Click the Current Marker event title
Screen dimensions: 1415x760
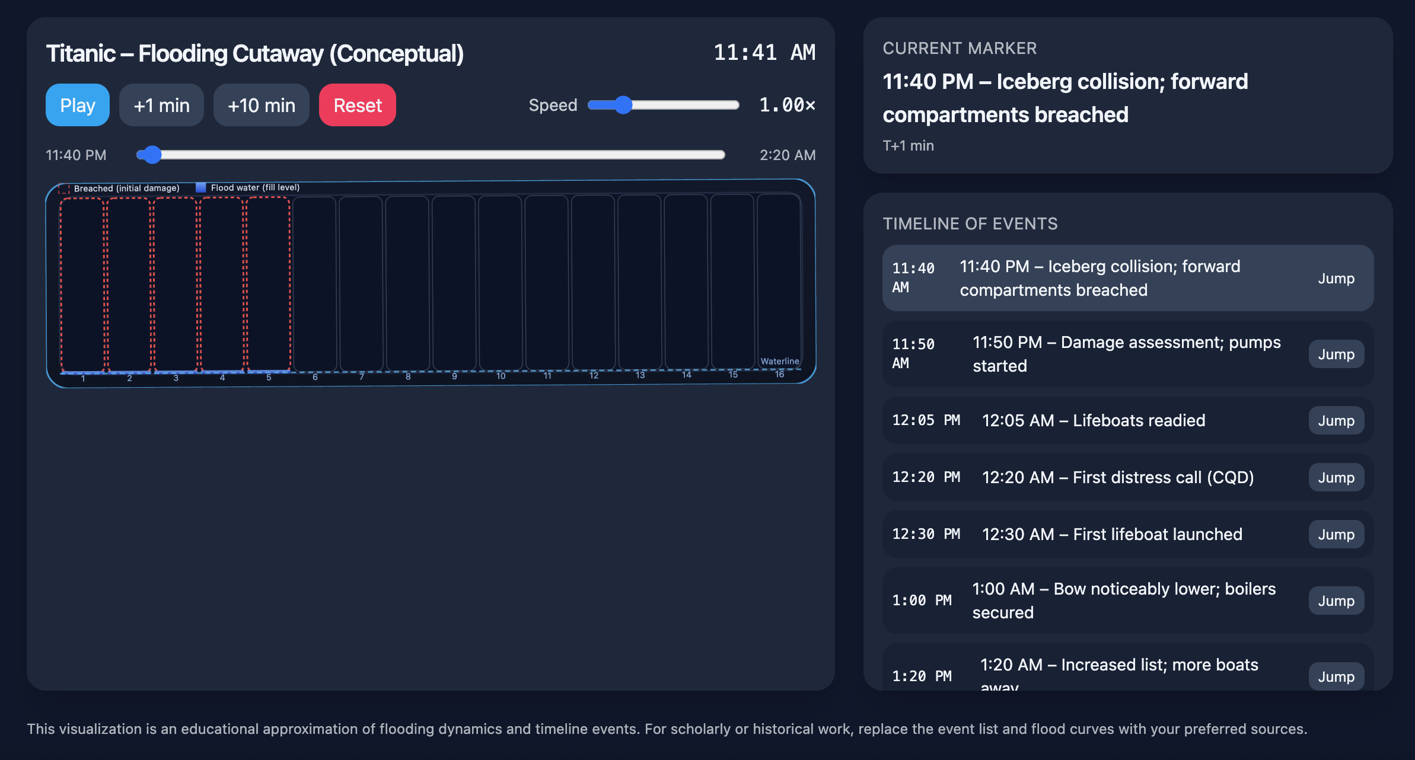pyautogui.click(x=1065, y=98)
